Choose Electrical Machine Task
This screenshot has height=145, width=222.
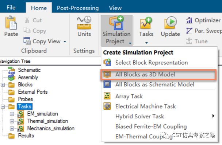click(140, 106)
